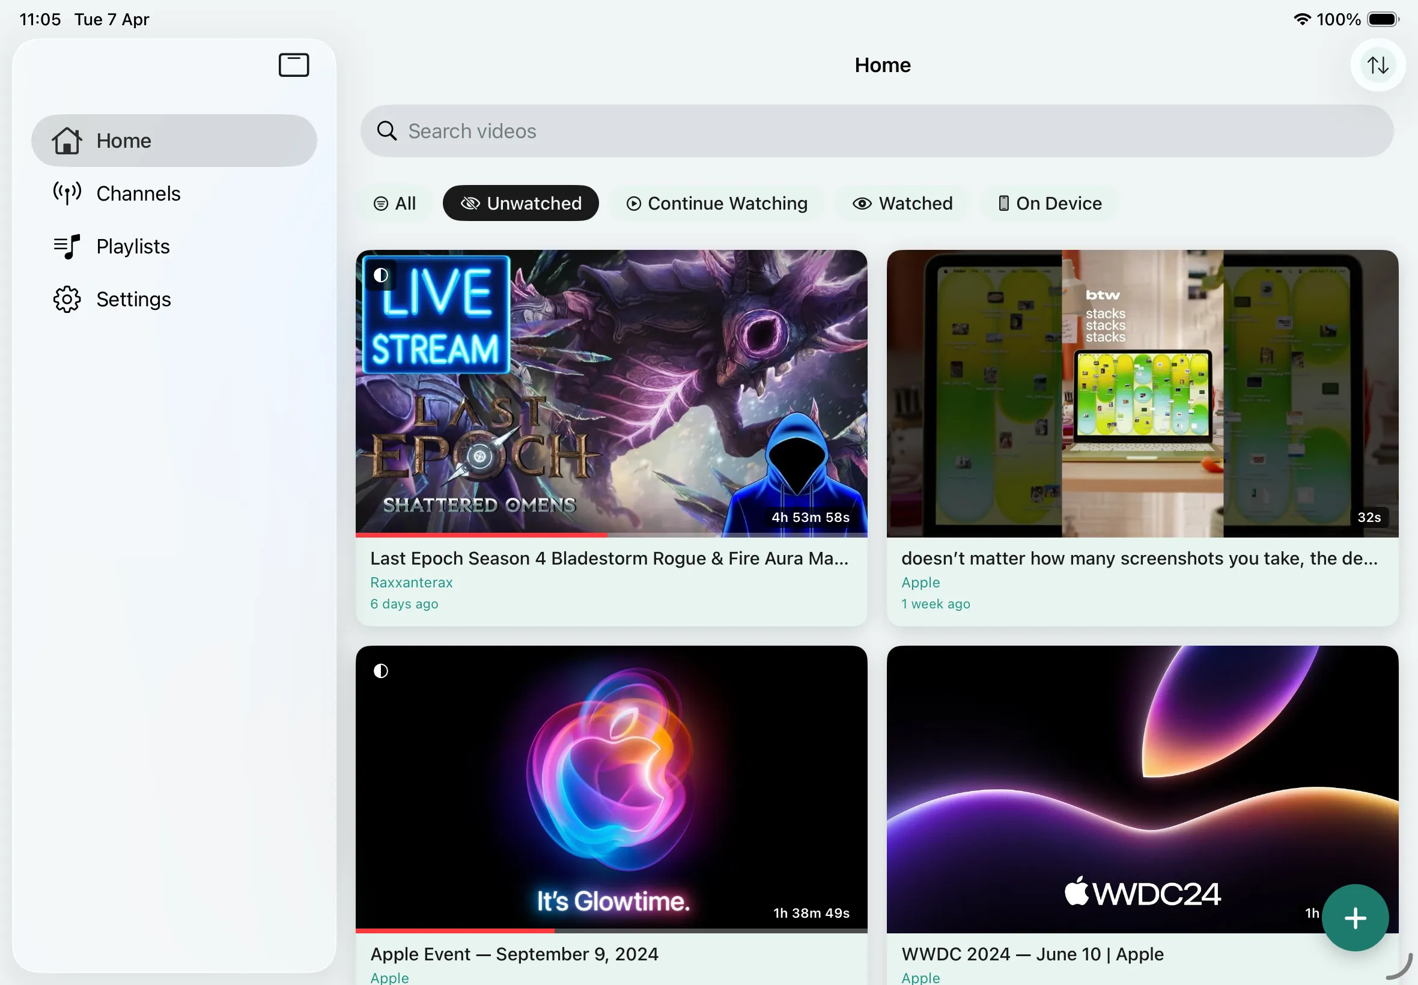This screenshot has height=985, width=1418.
Task: Go to Home in the sidebar
Action: click(x=123, y=141)
